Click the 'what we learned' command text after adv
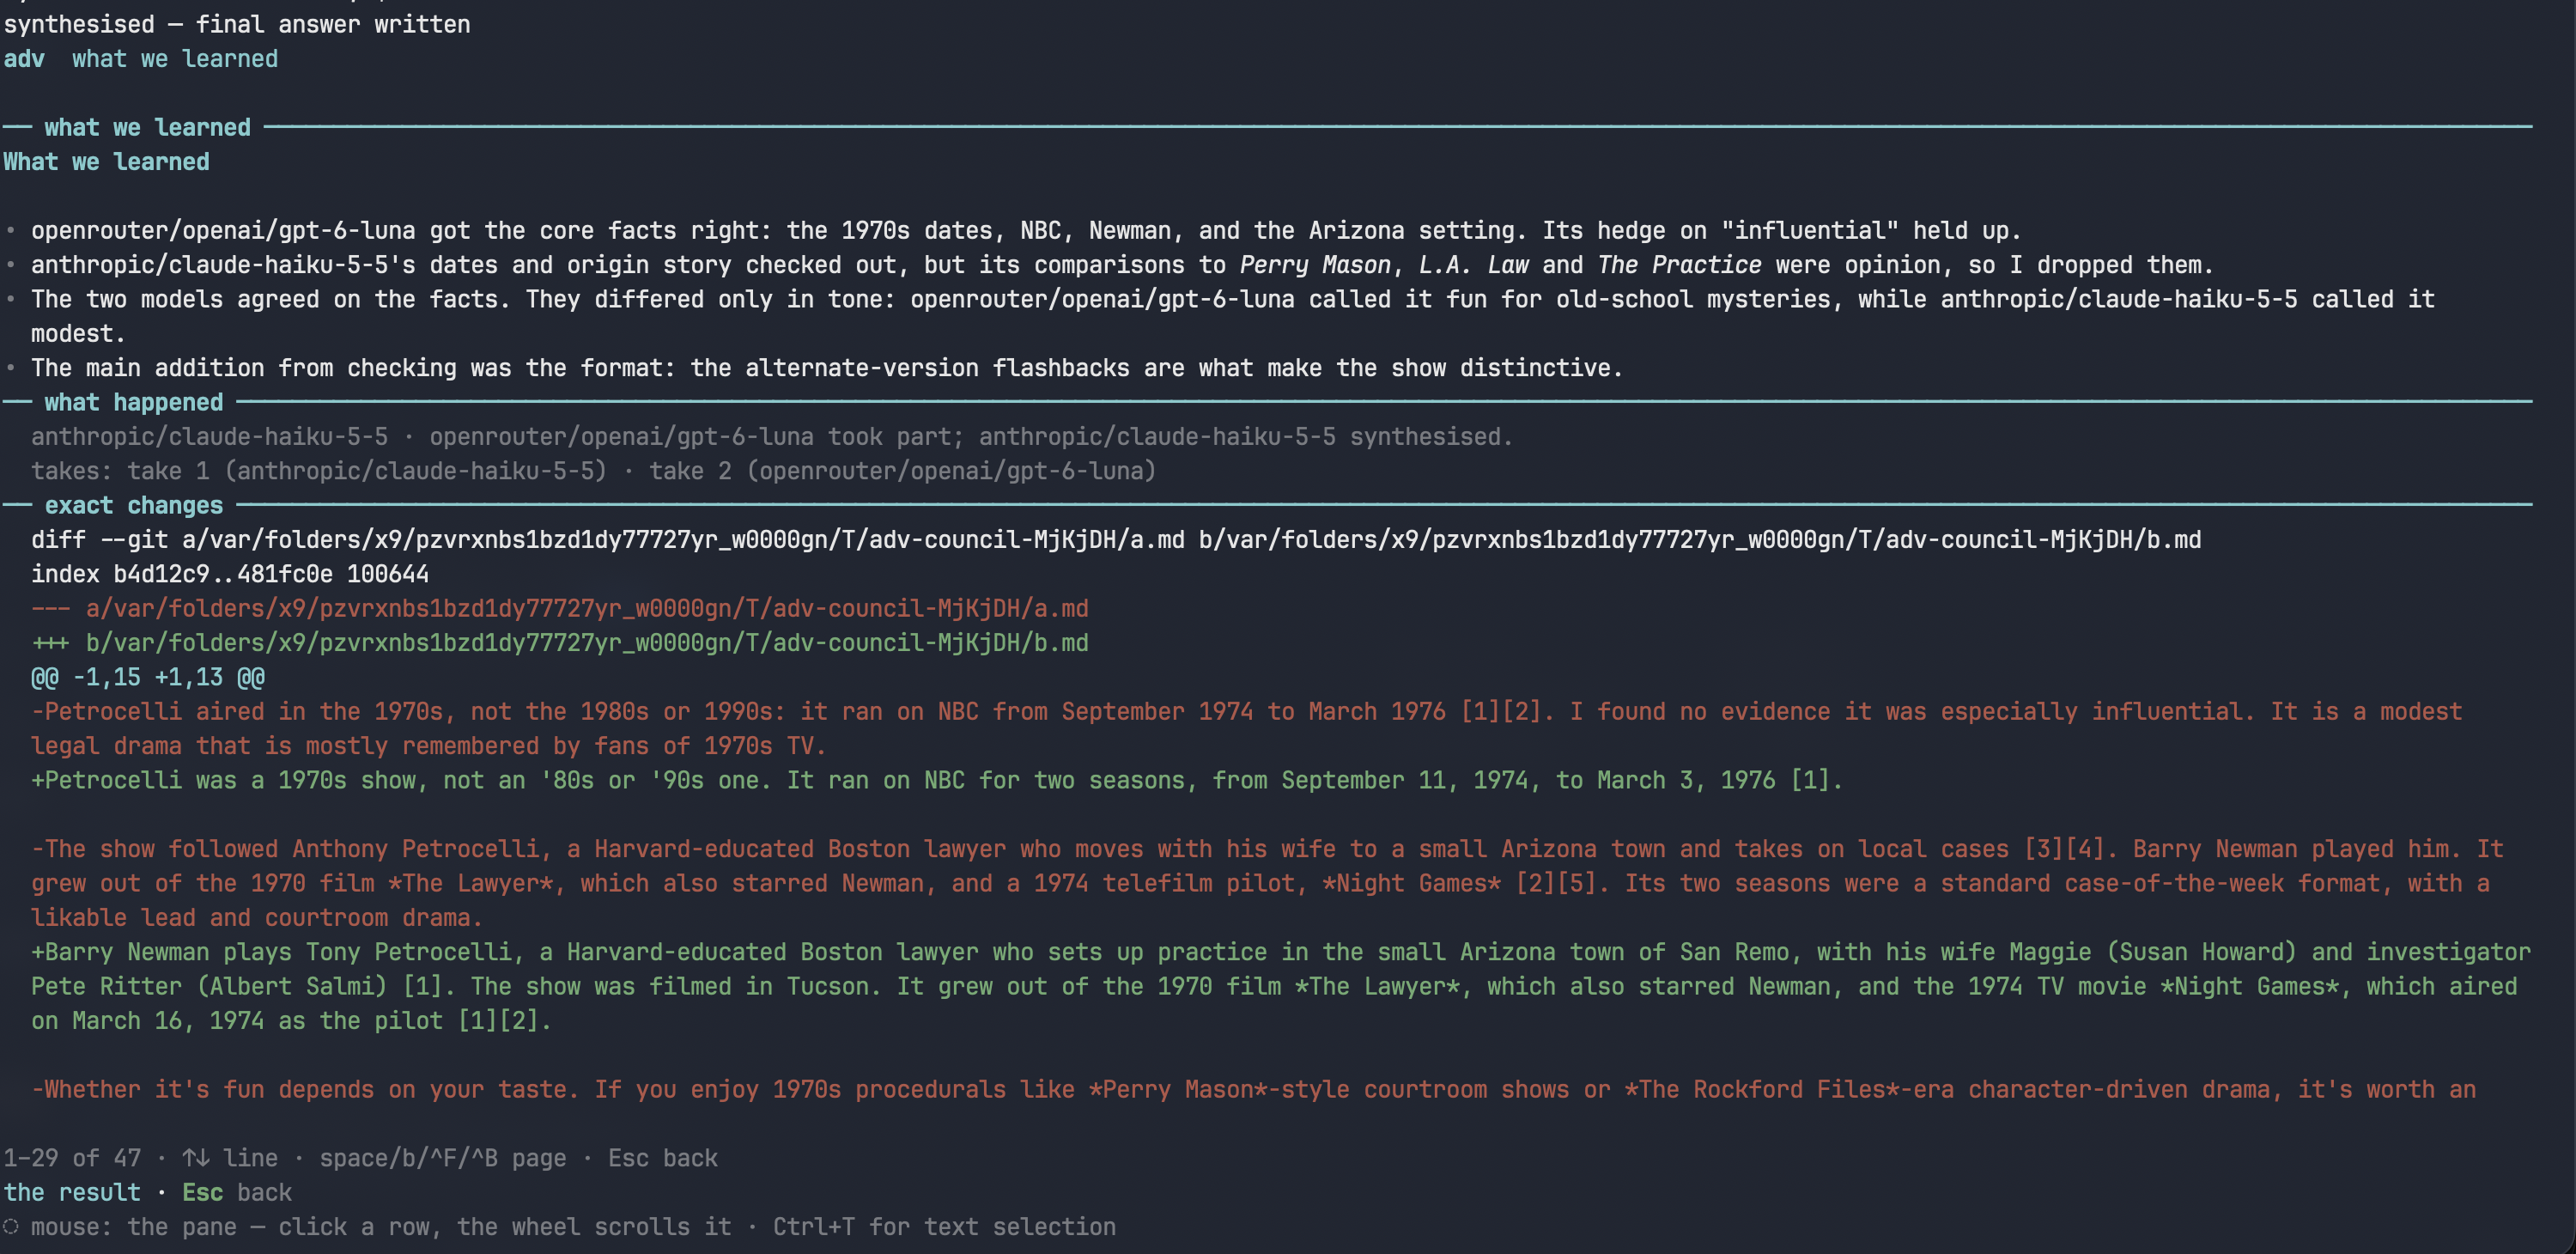The height and width of the screenshot is (1254, 2576). coord(175,59)
